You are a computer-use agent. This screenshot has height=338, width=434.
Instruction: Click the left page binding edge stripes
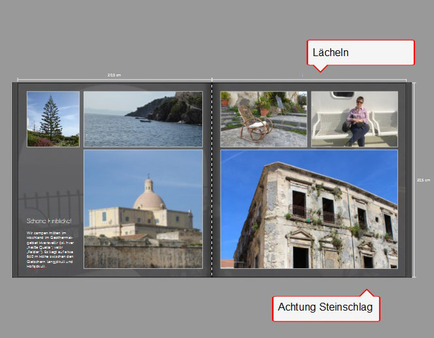(x=16, y=179)
